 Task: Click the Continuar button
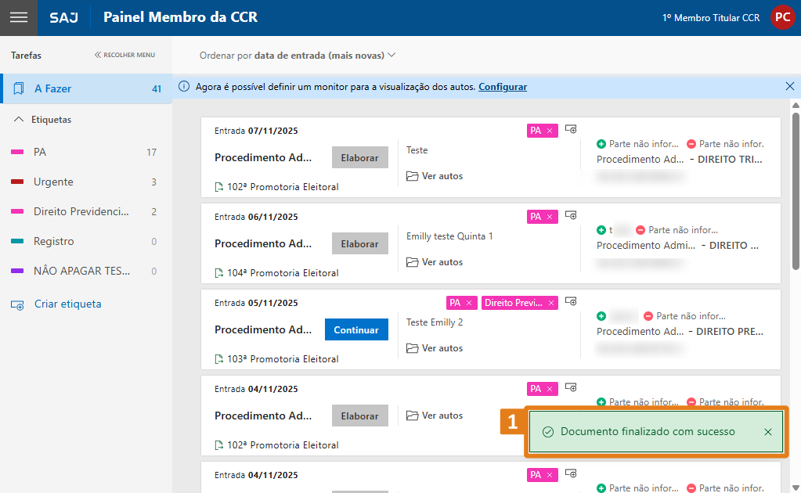pos(356,329)
